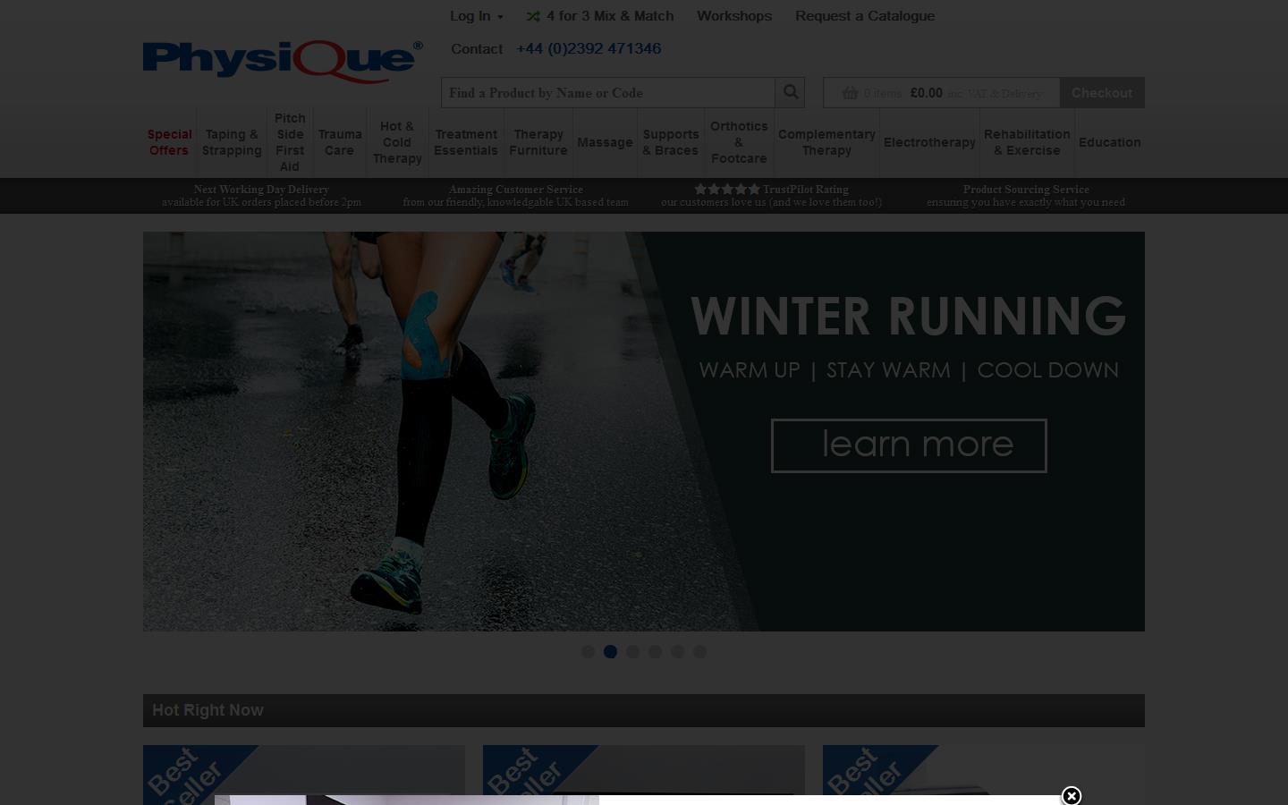Click the Workshops link
This screenshot has width=1288, height=805.
tap(733, 16)
